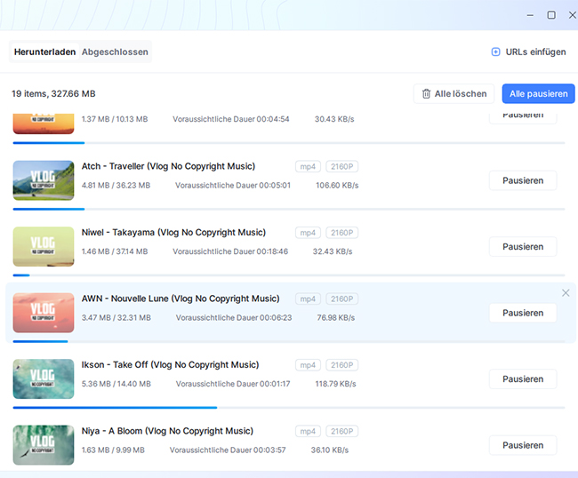Minimize the downloader window
This screenshot has height=478, width=578.
tap(530, 15)
